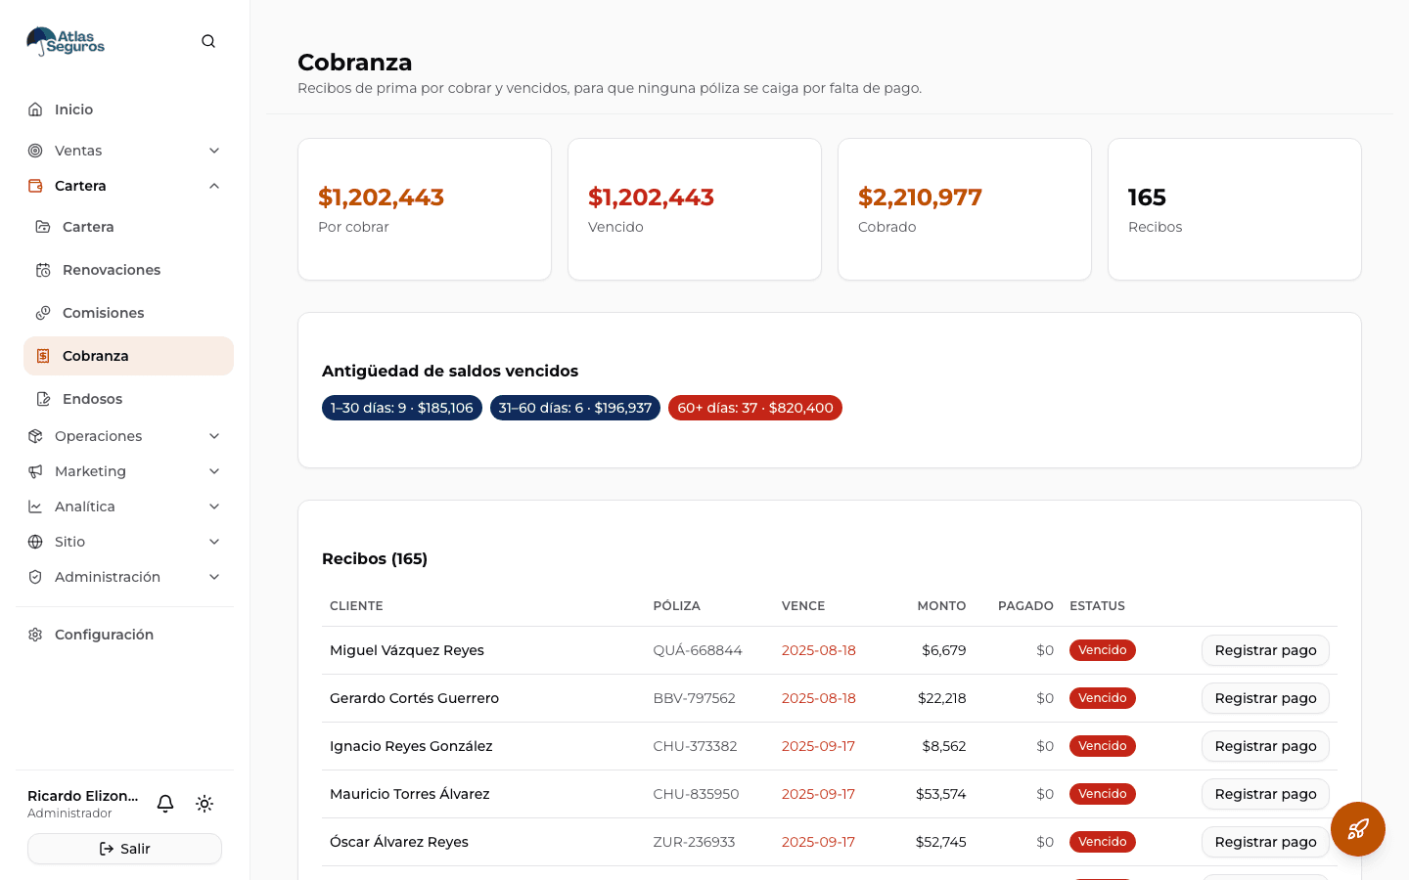Click the search magnifier icon in sidebar
Viewport: 1409px width, 880px height.
click(x=208, y=41)
